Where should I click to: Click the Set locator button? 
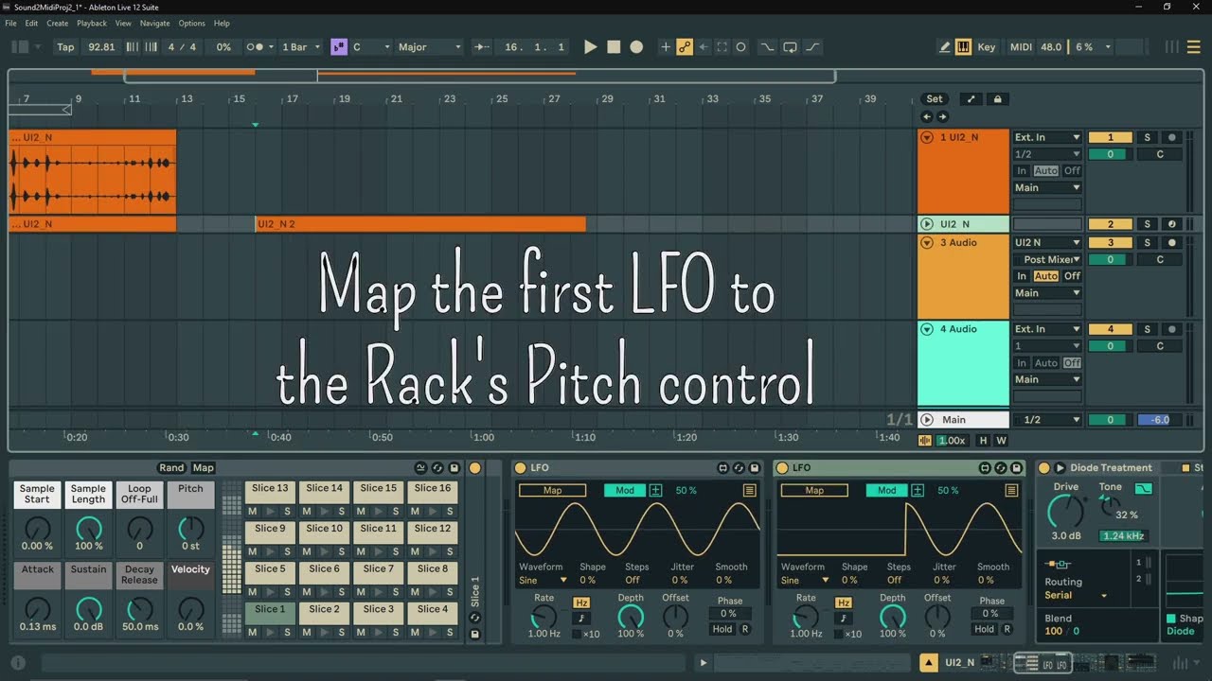click(935, 98)
